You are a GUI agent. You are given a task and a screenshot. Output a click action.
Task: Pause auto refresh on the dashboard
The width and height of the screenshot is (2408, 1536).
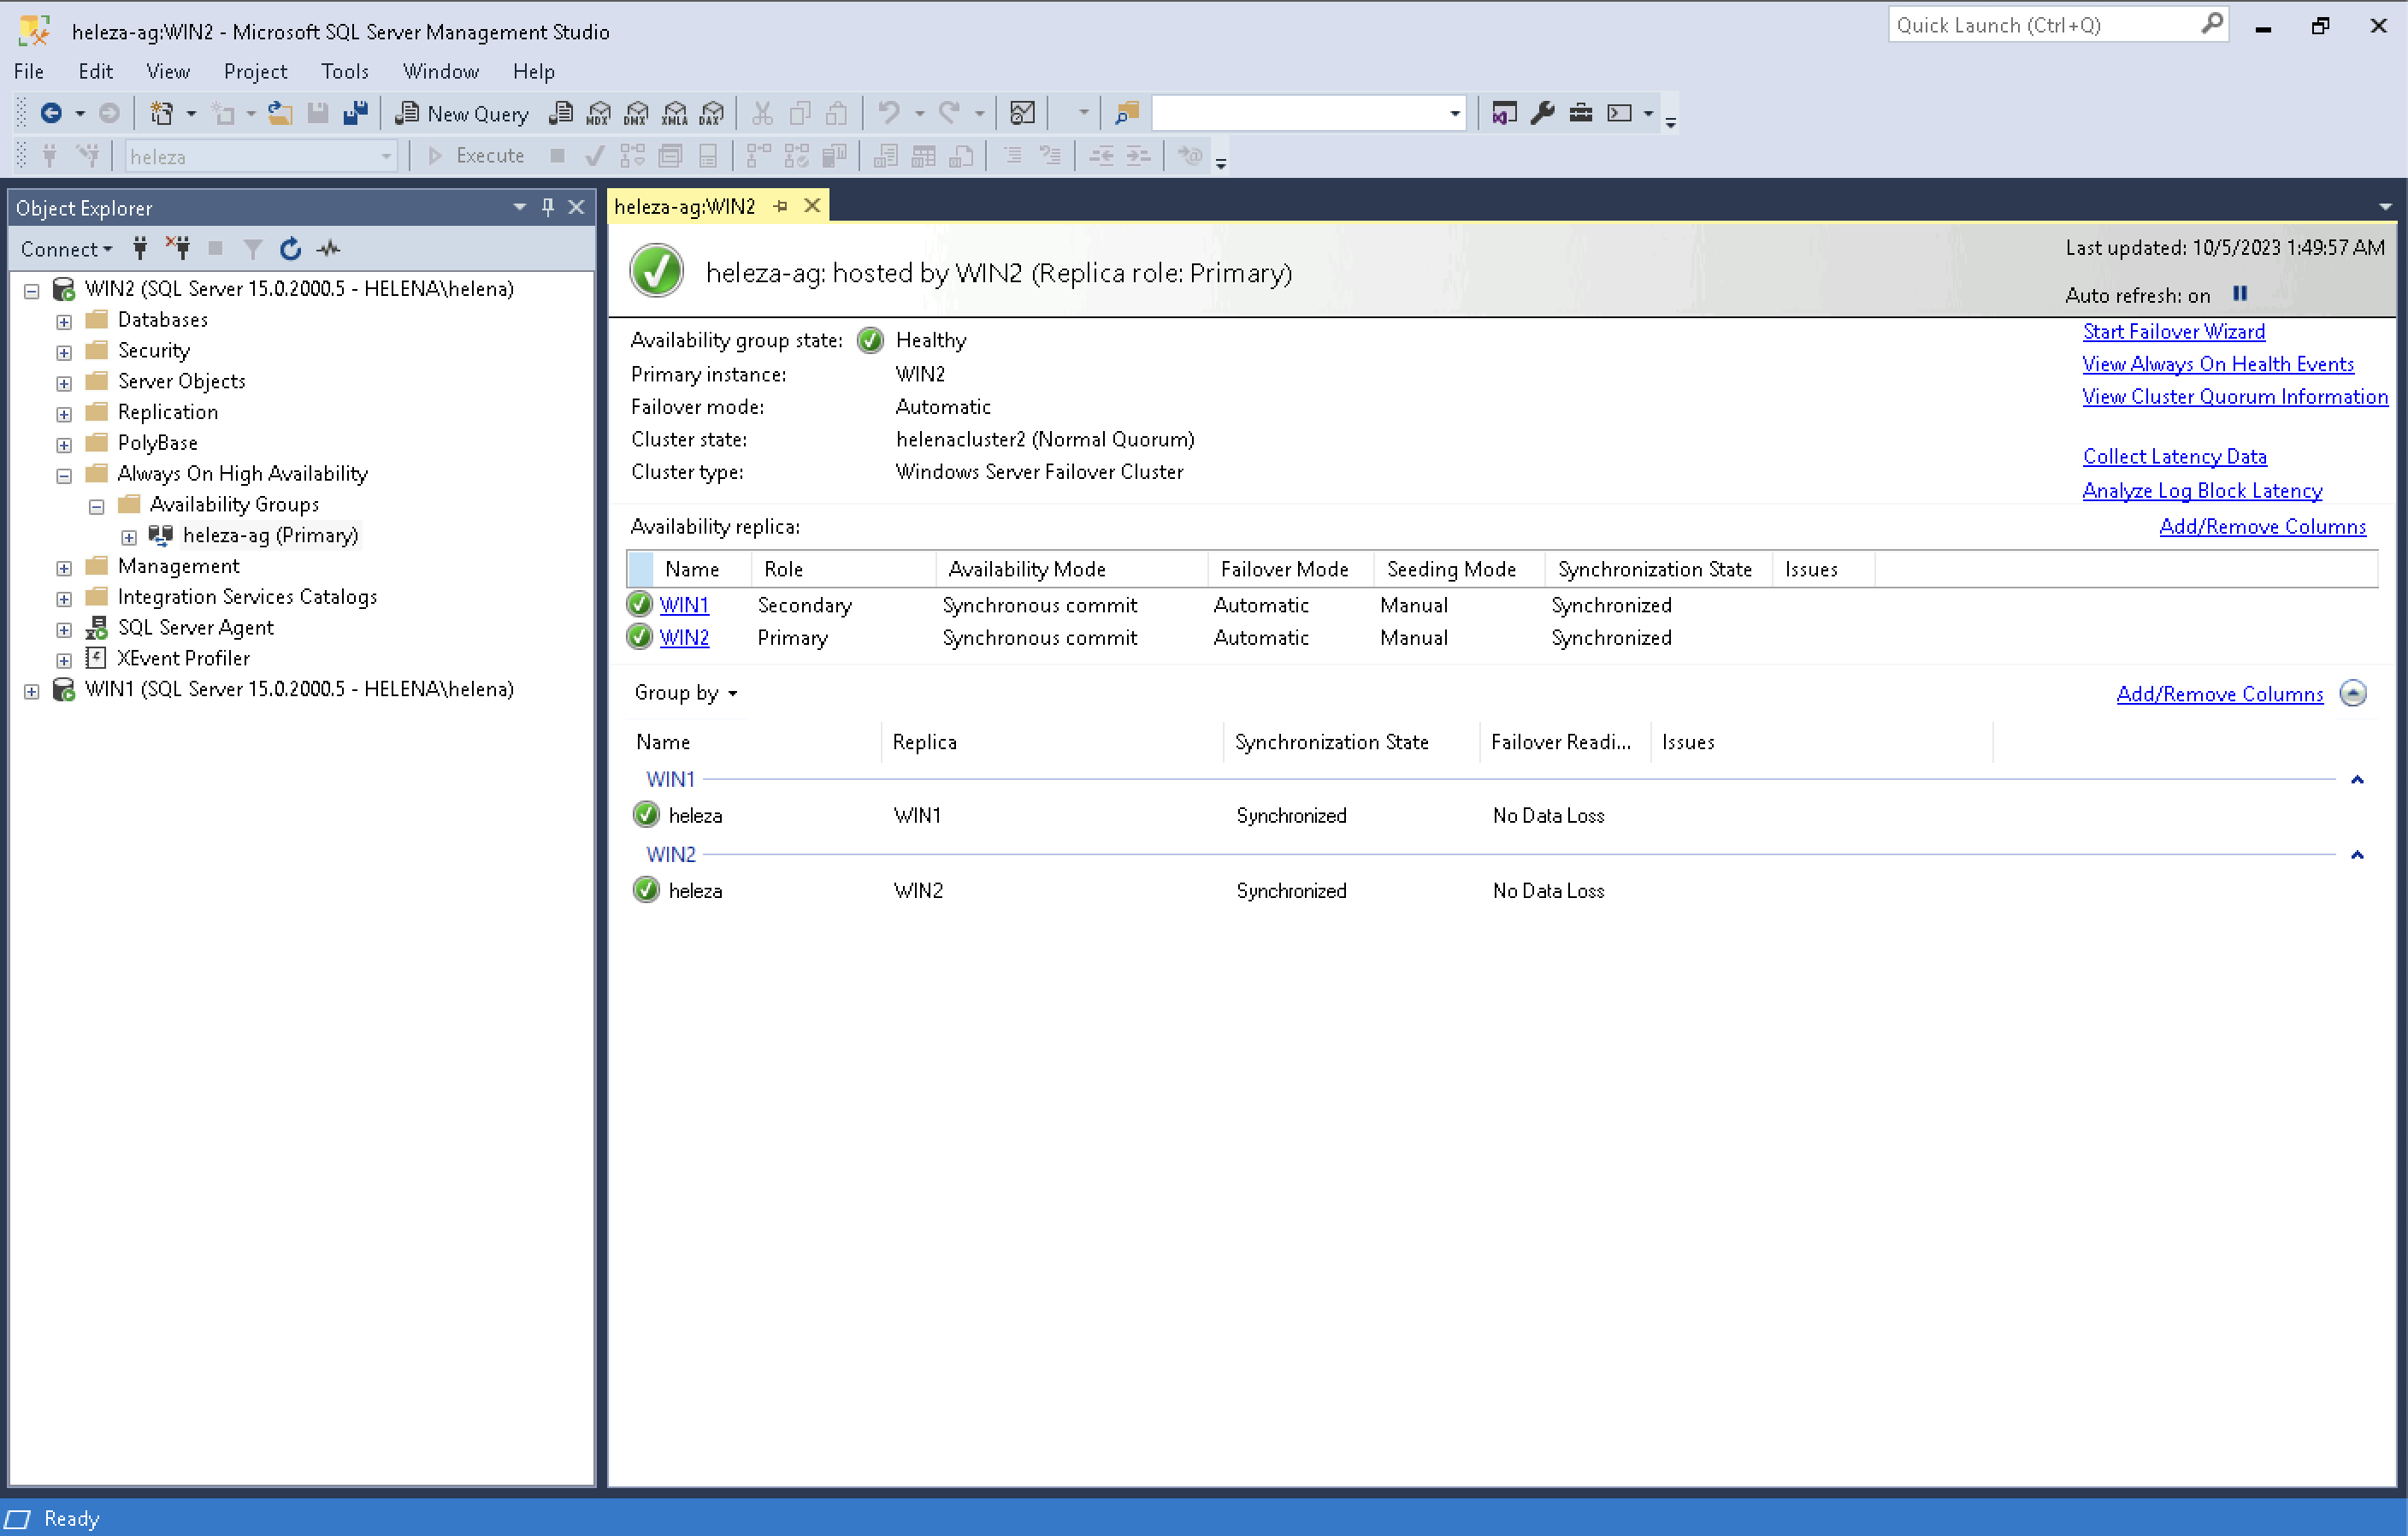coord(2240,294)
